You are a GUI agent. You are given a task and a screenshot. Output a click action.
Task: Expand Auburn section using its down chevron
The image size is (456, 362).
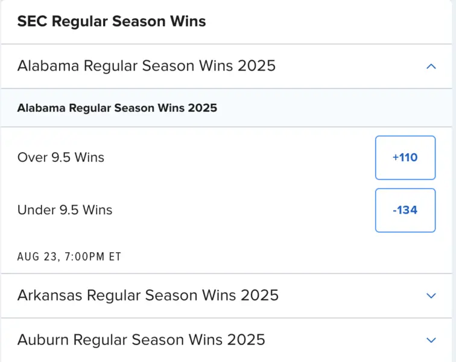431,340
